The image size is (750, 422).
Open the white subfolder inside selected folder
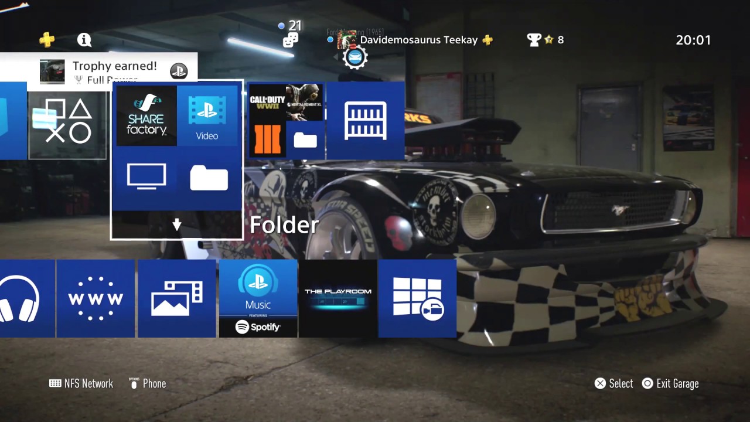(209, 177)
